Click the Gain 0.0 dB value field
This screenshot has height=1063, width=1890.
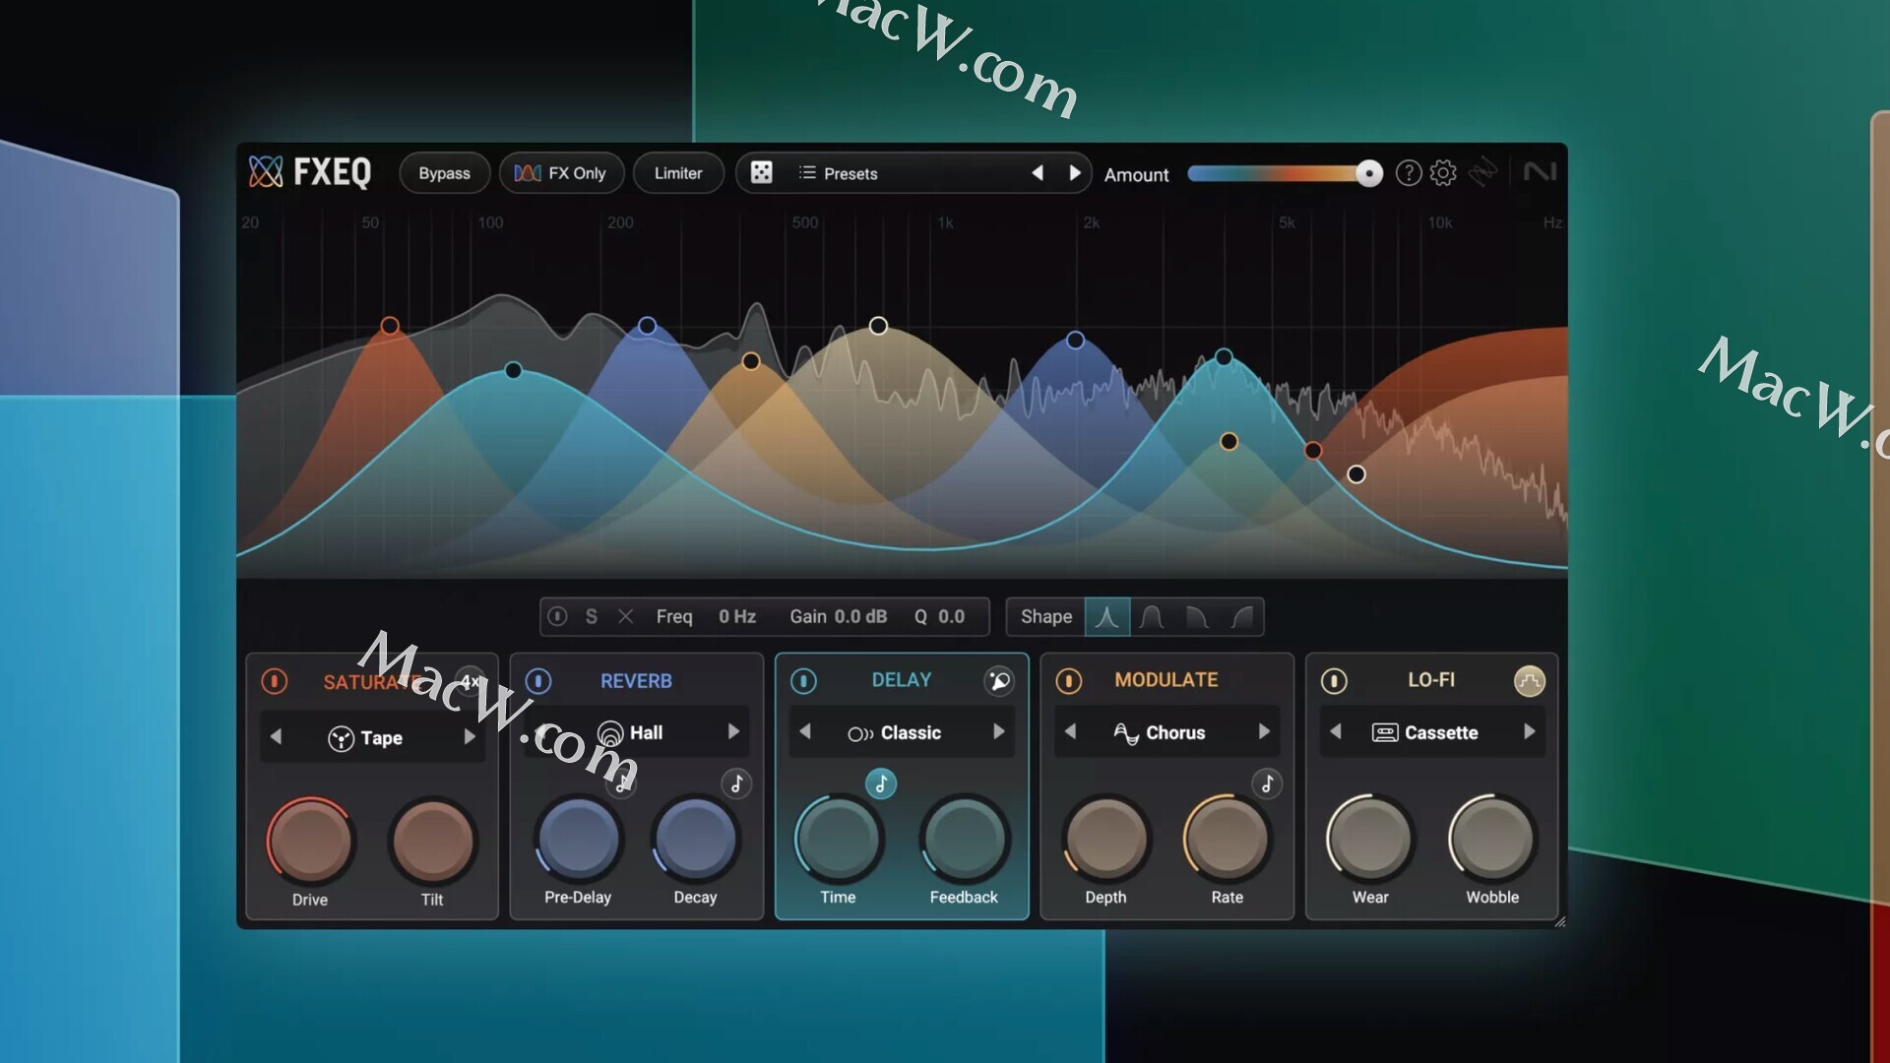click(x=860, y=617)
